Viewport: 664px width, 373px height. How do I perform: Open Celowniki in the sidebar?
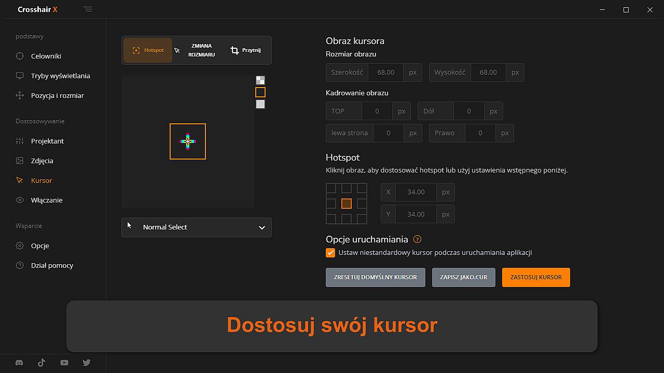click(x=46, y=56)
